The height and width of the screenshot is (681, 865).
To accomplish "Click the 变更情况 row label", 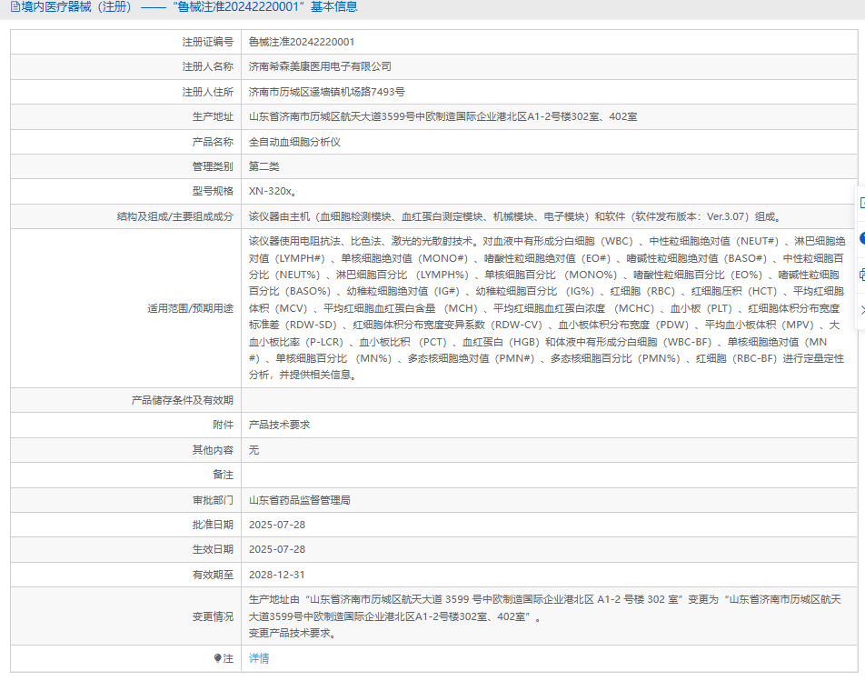I will [213, 616].
